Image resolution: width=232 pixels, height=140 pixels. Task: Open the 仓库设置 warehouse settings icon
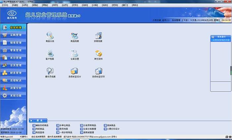[x=75, y=53]
